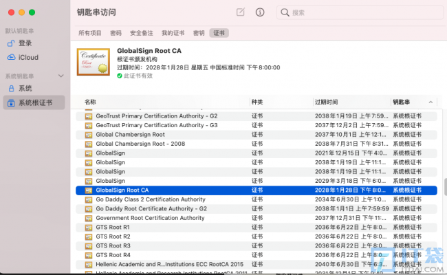Select Global Chambersign Root - 2008 name
The height and width of the screenshot is (275, 447).
click(x=140, y=144)
